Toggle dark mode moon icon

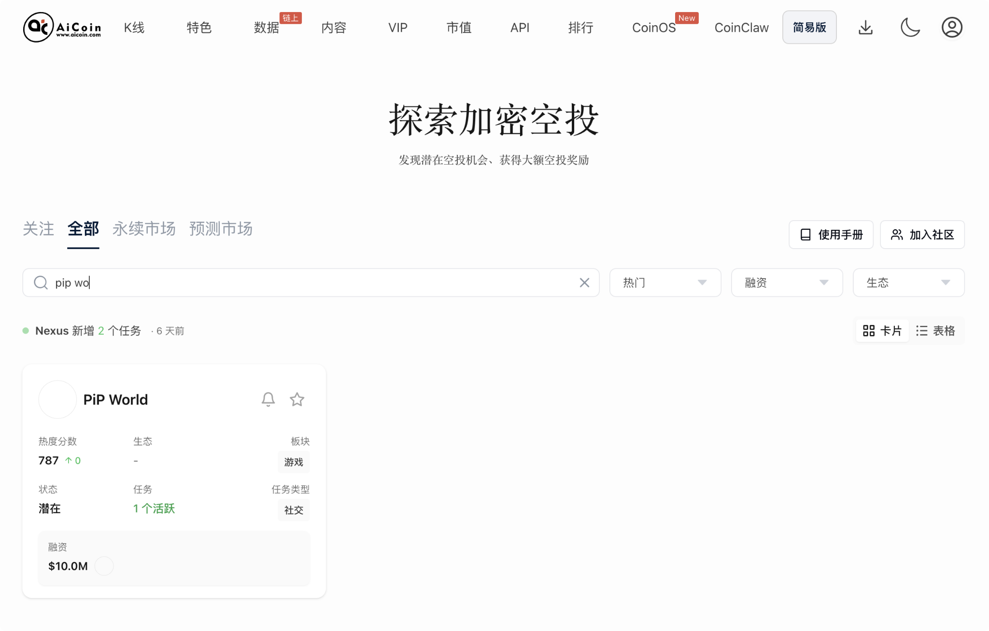pos(910,28)
